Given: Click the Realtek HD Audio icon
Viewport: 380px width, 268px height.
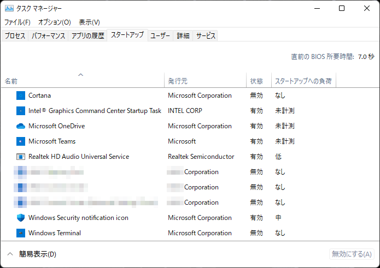Looking at the screenshot, I should coord(21,157).
